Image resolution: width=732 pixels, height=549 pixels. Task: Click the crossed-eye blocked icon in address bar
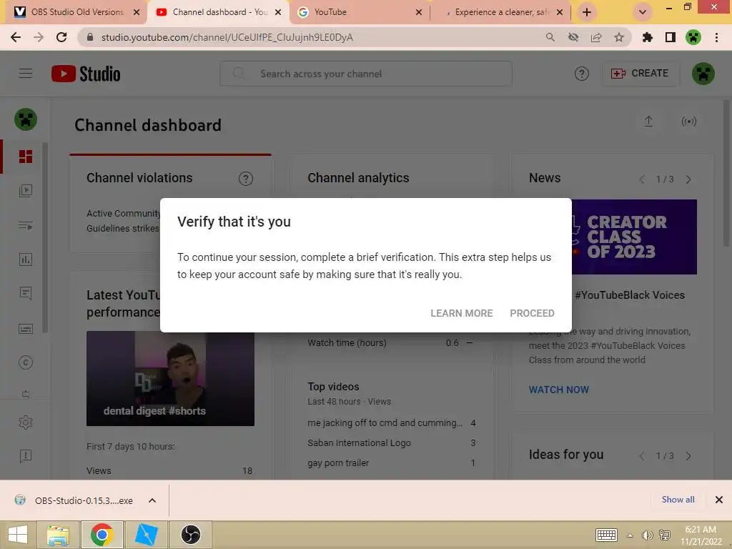coord(573,37)
